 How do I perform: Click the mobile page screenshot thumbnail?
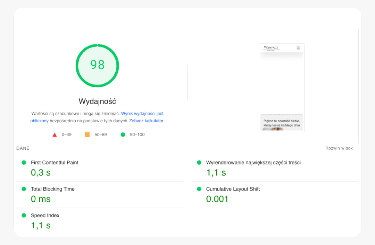(x=282, y=88)
